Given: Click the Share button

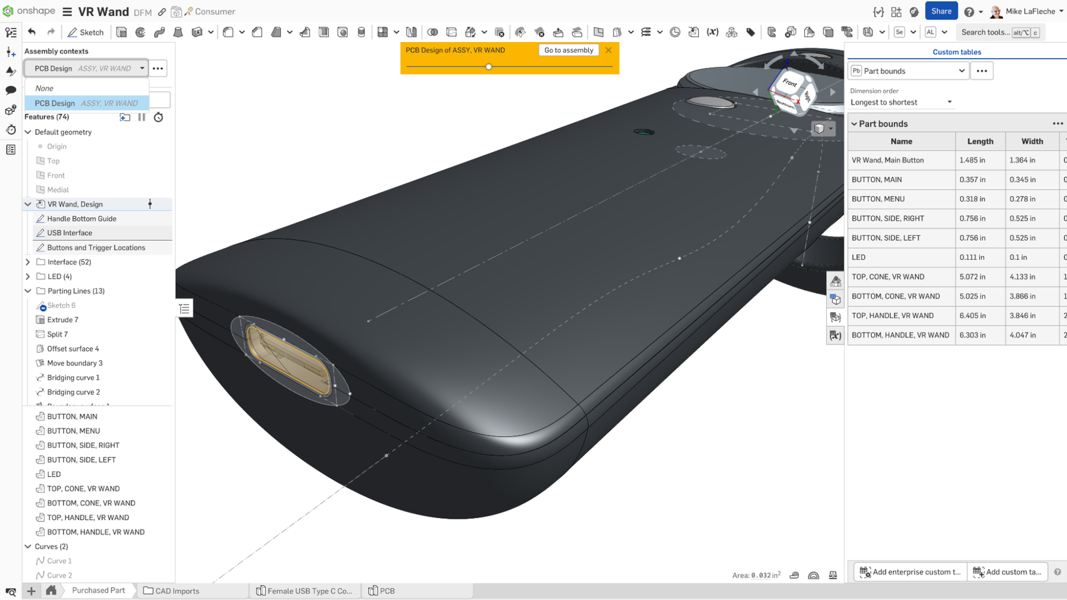Looking at the screenshot, I should coord(941,11).
